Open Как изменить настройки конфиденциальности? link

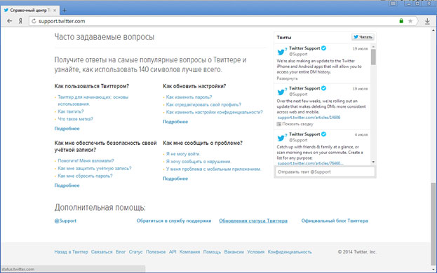[215, 112]
